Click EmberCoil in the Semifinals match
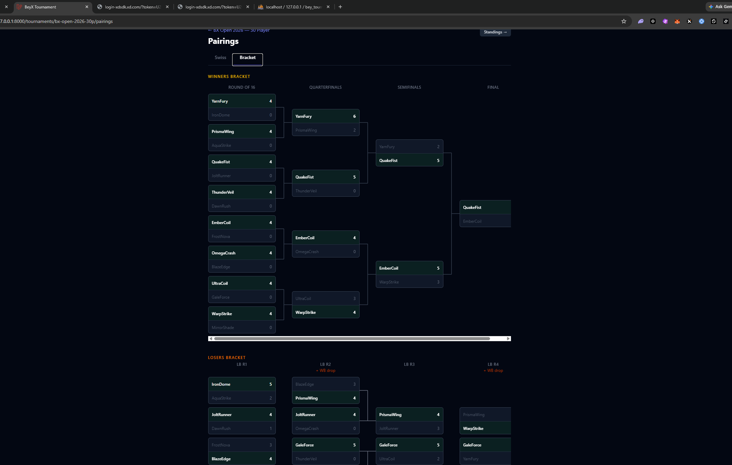The height and width of the screenshot is (465, 732). click(409, 268)
